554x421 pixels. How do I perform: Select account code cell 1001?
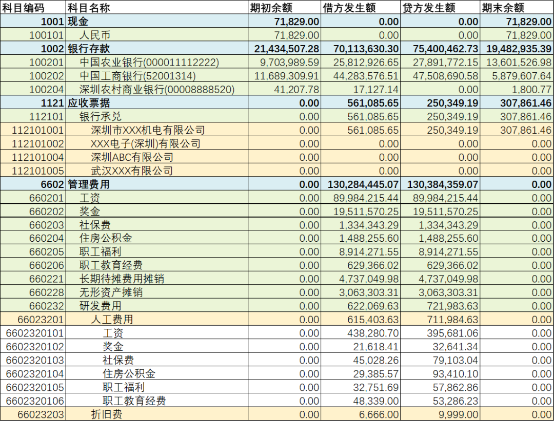[33, 22]
